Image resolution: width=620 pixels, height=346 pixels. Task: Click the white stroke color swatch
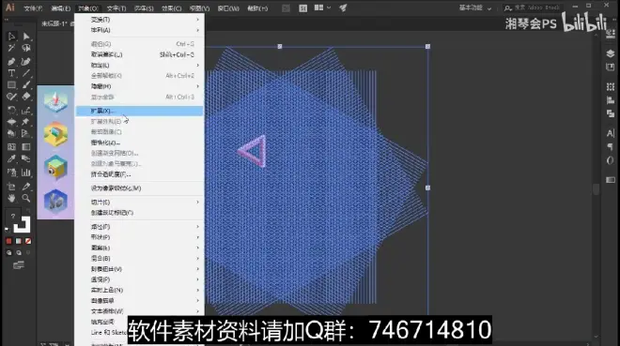click(x=22, y=224)
